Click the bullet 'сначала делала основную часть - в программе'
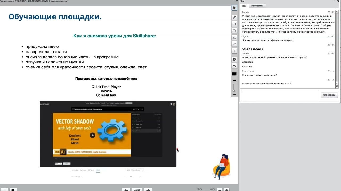 pyautogui.click(x=72, y=57)
